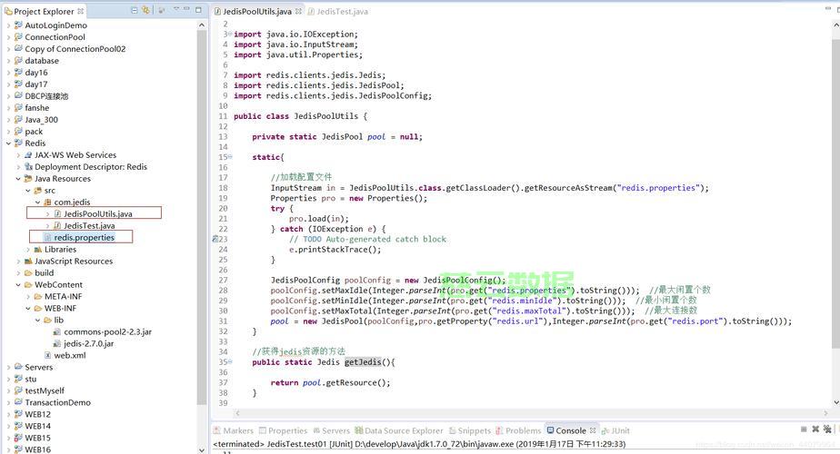Click the editor horizontal scrollbar left arrow
Image resolution: width=840 pixels, height=454 pixels.
(x=238, y=413)
